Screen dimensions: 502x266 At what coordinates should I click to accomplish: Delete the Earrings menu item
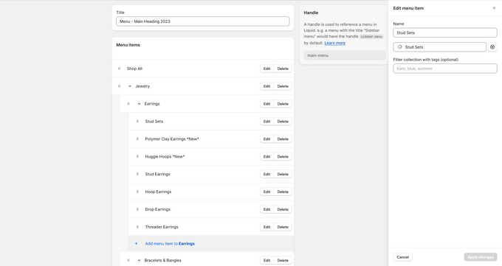pyautogui.click(x=283, y=104)
